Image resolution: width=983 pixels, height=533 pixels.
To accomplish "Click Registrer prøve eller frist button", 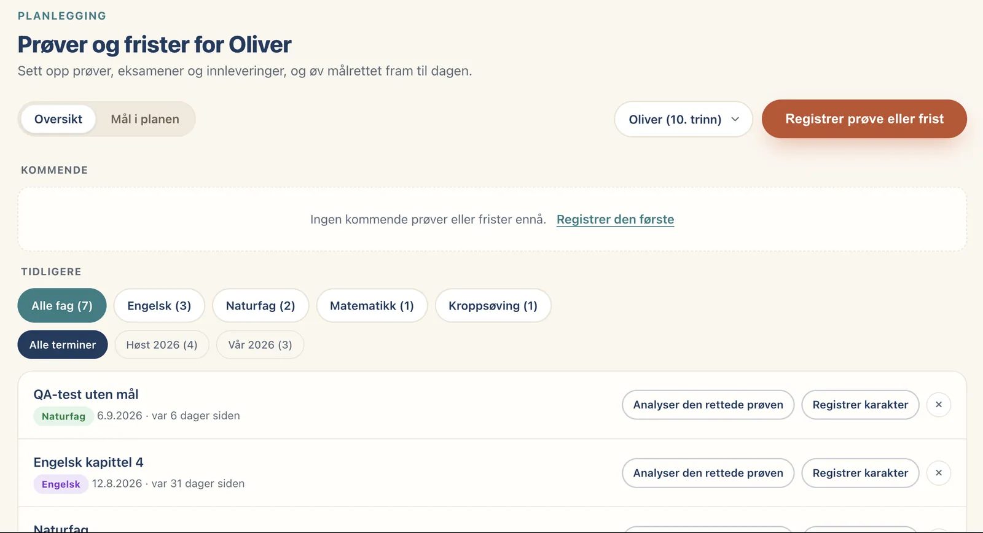I will [x=864, y=119].
